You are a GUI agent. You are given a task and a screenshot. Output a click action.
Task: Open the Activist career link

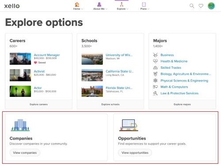click(x=39, y=71)
